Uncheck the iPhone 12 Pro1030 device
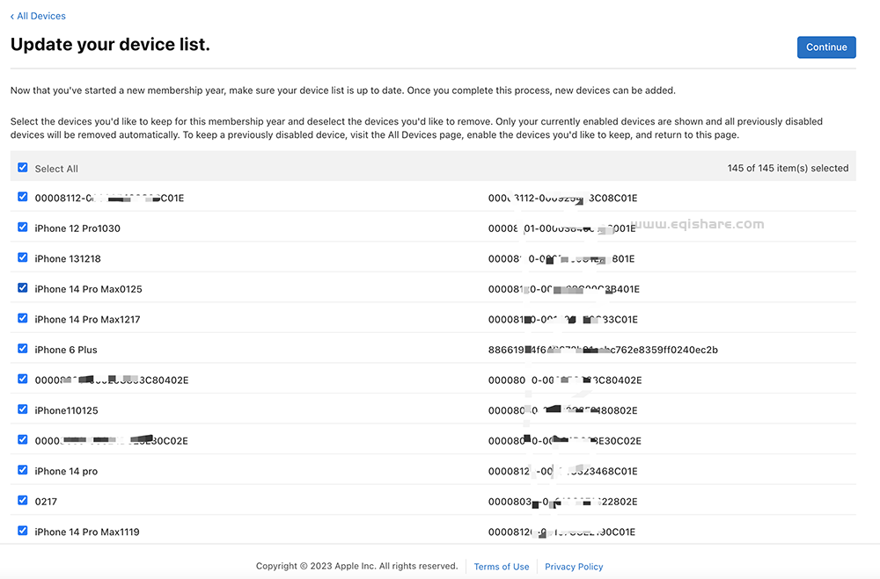 click(23, 228)
